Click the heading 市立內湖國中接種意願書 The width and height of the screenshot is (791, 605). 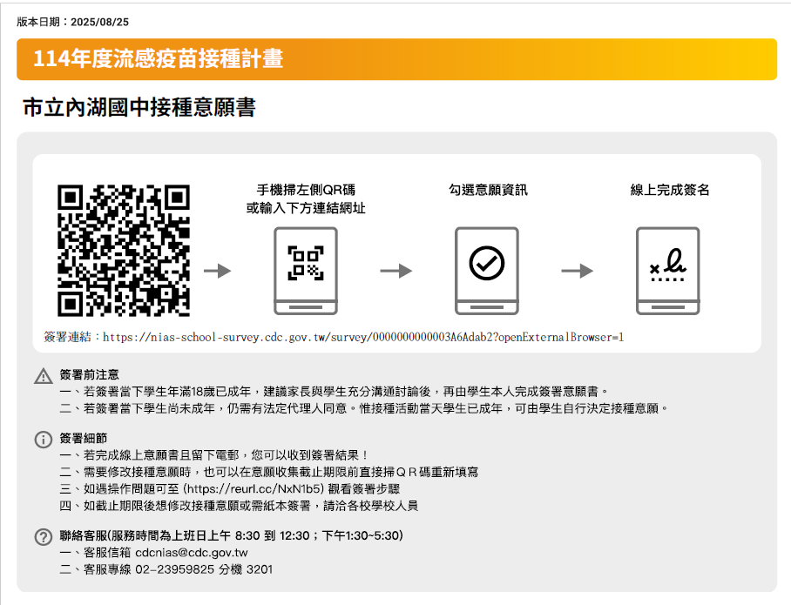(x=139, y=107)
